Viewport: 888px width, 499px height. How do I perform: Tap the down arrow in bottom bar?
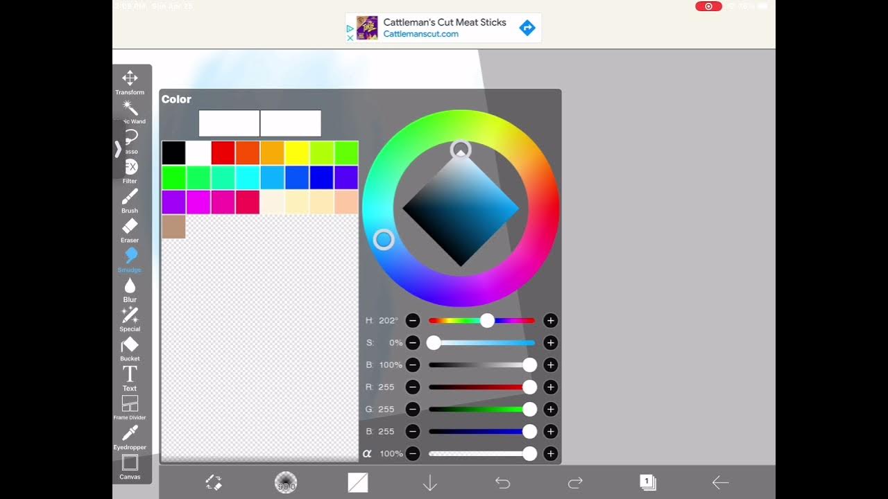(x=430, y=482)
